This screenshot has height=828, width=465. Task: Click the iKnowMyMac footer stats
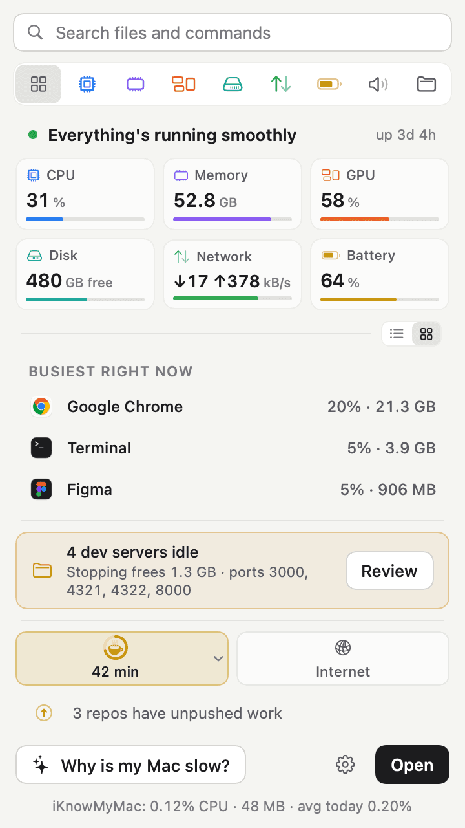pyautogui.click(x=232, y=806)
